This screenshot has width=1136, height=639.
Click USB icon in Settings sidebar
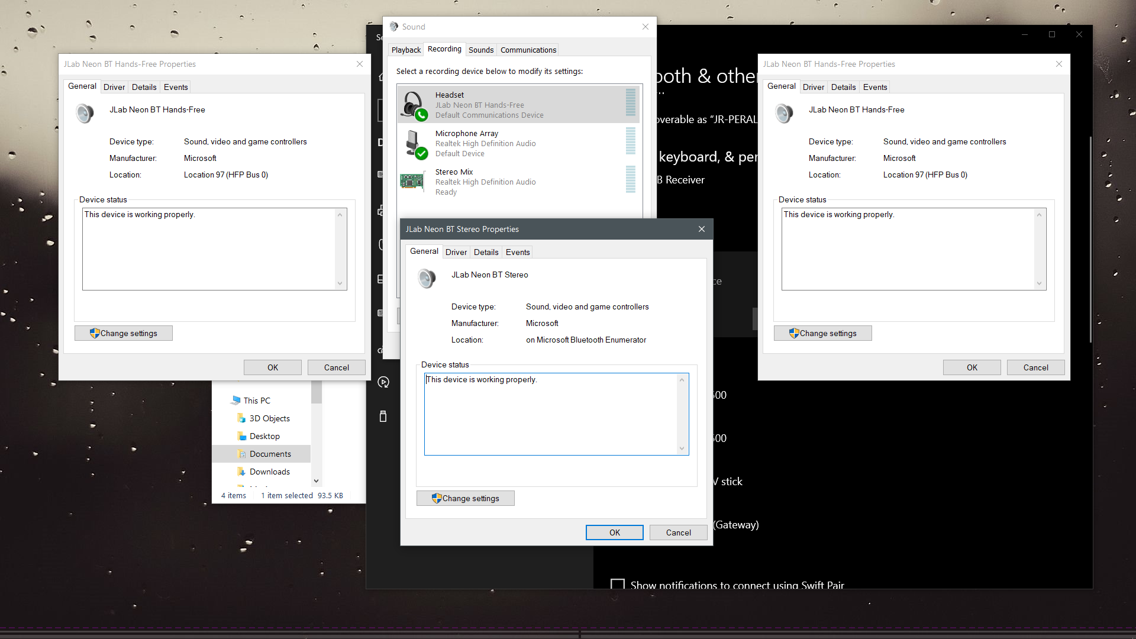coord(383,417)
